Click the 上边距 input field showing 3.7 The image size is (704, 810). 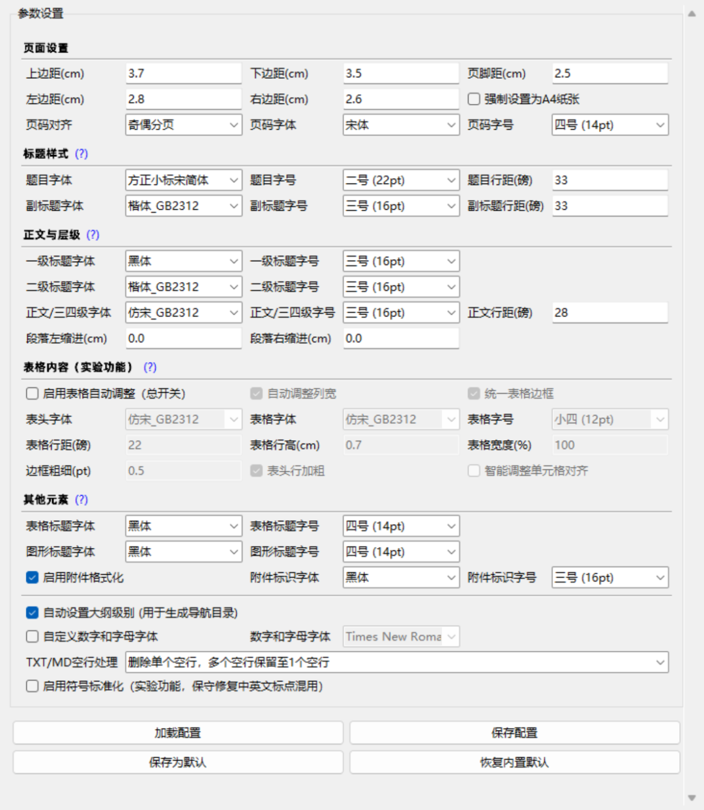click(x=184, y=74)
